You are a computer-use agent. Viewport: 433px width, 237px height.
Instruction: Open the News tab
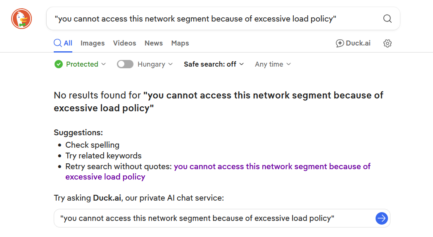tap(154, 43)
